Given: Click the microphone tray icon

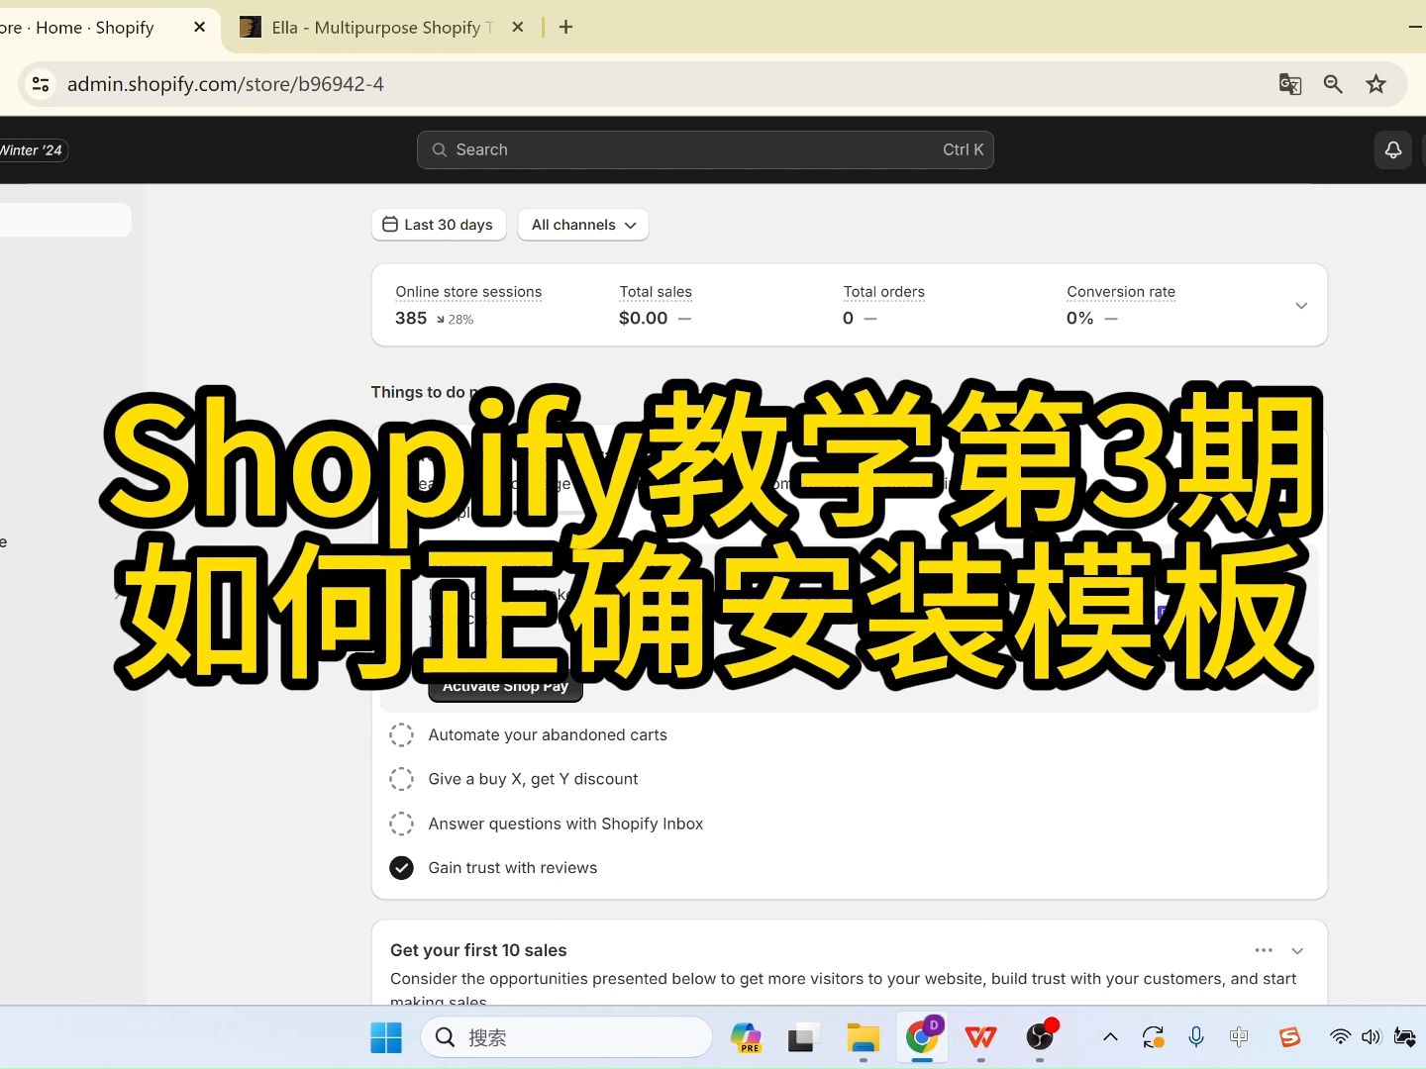Looking at the screenshot, I should coord(1196,1037).
